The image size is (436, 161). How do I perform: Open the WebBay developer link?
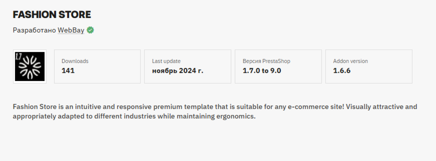click(71, 30)
